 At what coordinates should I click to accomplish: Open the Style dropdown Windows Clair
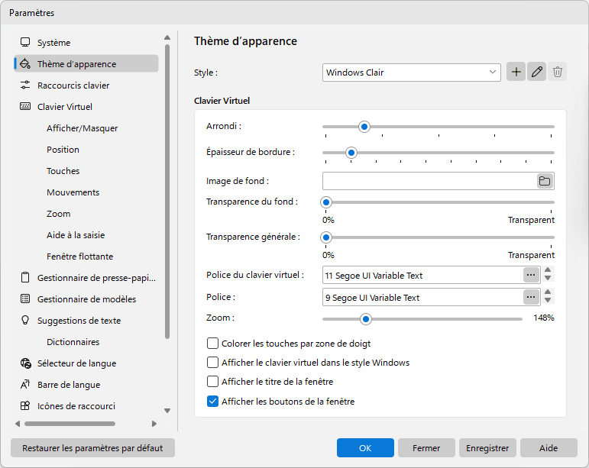[411, 73]
